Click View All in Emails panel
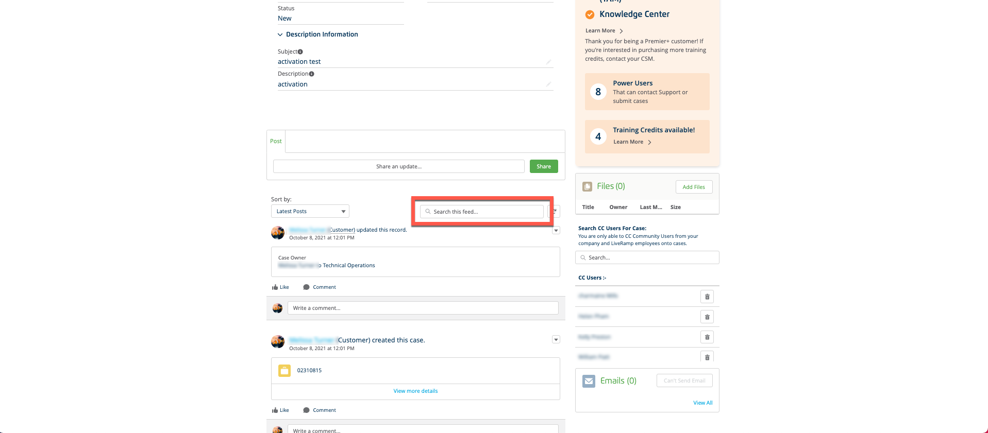 tap(702, 403)
